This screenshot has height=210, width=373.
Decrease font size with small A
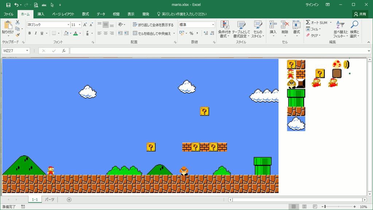pyautogui.click(x=91, y=25)
